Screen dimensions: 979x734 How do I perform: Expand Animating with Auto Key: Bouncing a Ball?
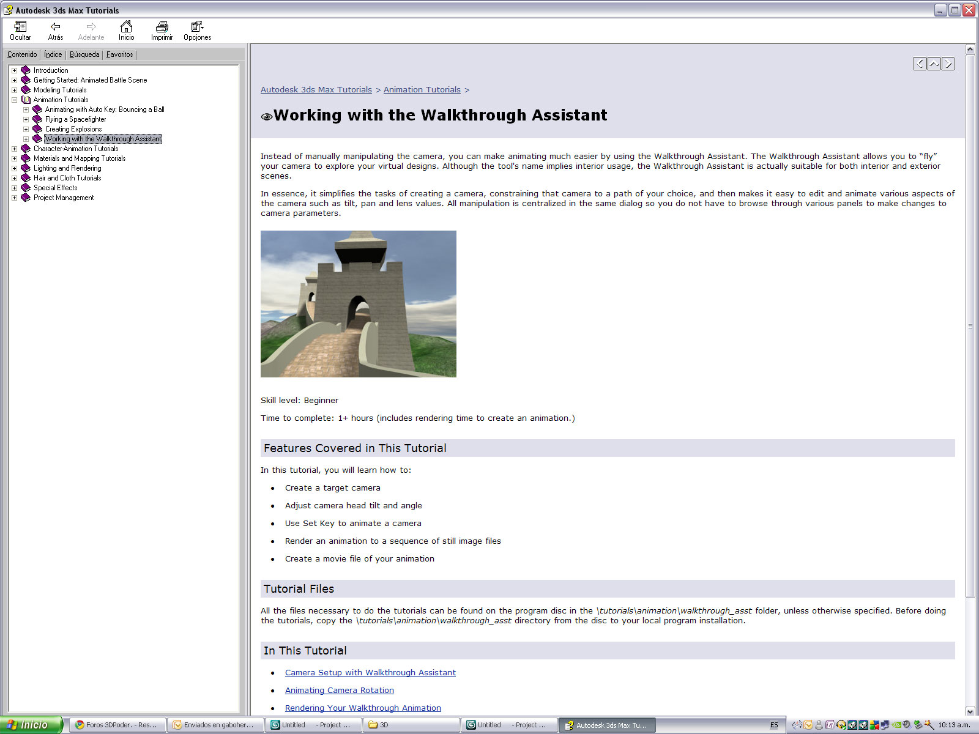(x=26, y=109)
